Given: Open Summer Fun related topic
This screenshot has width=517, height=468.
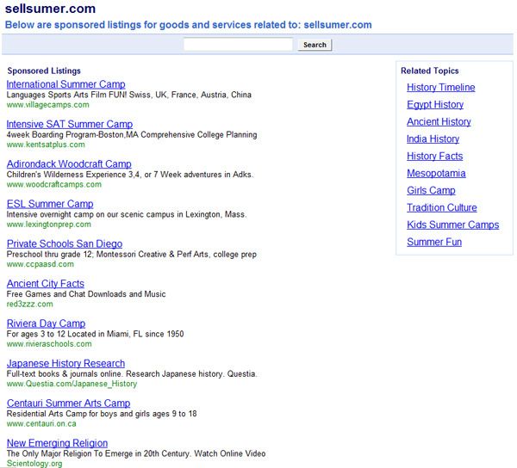Looking at the screenshot, I should (434, 242).
